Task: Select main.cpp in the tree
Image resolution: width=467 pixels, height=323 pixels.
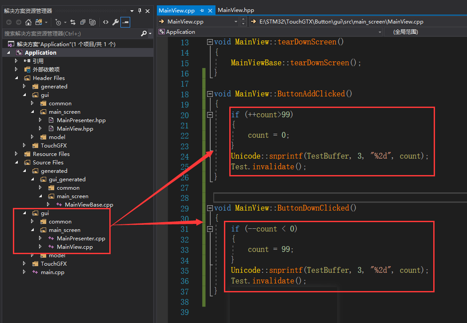Action: [52, 272]
